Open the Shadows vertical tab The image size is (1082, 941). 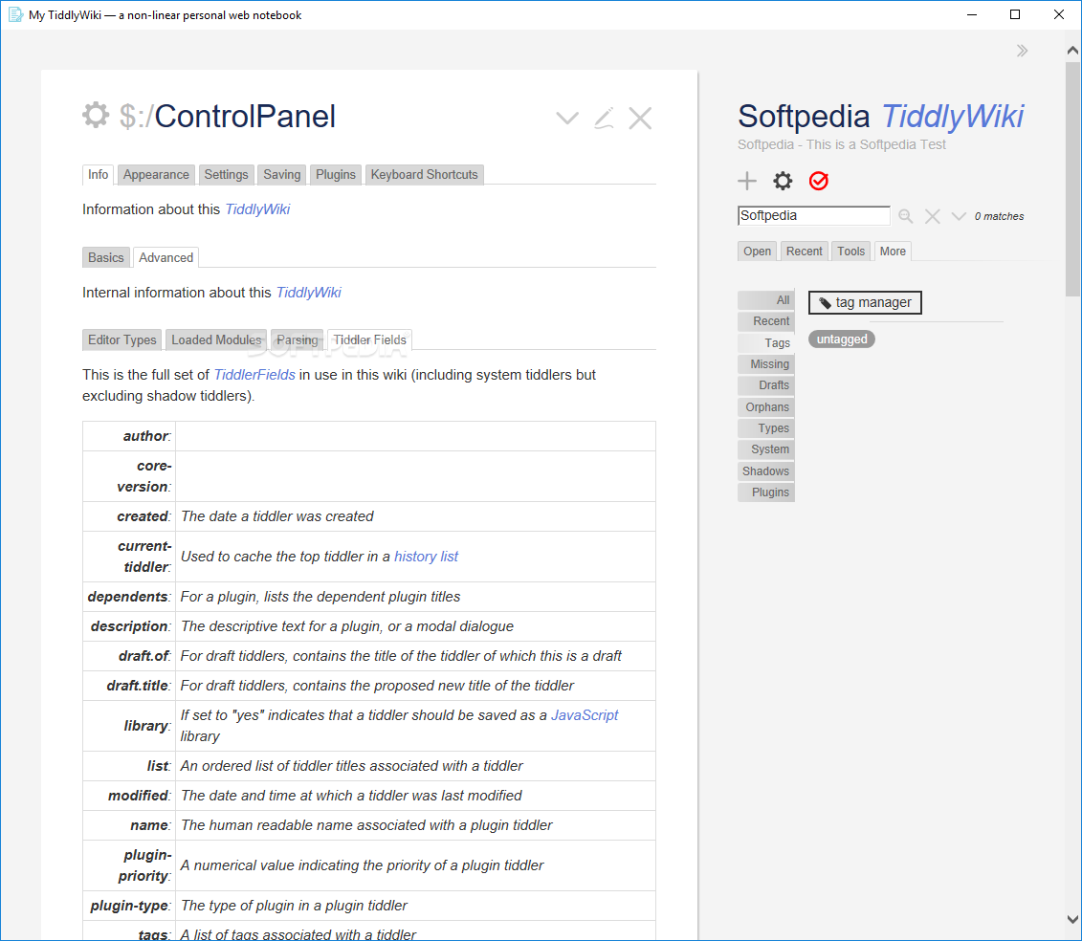point(766,471)
